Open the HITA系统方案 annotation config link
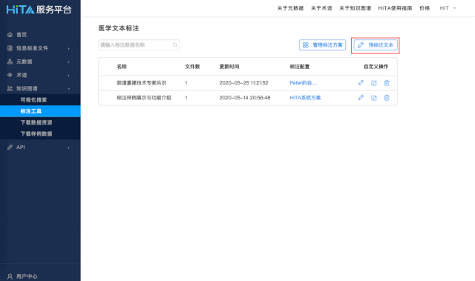475x281 pixels. 305,98
